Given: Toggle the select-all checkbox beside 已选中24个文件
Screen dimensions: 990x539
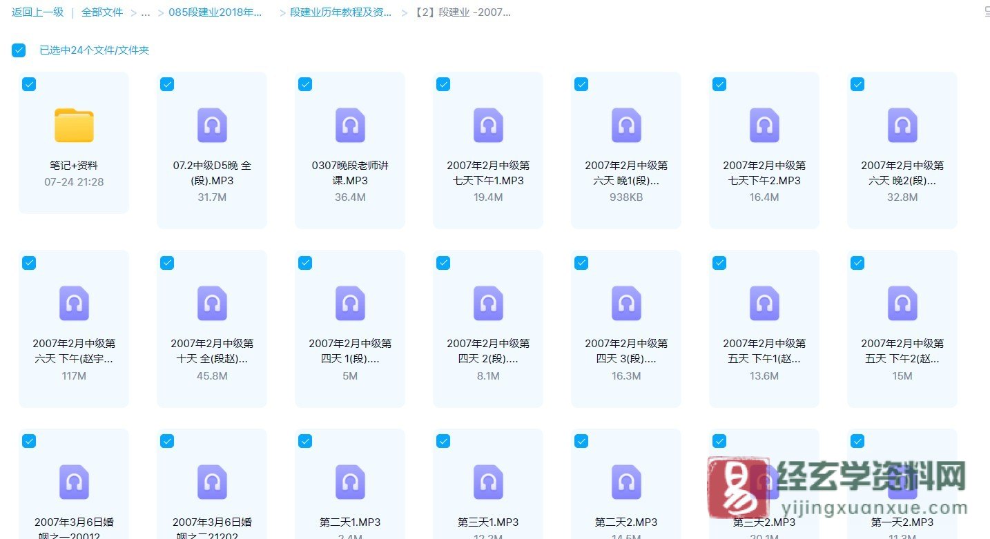Looking at the screenshot, I should [x=19, y=50].
